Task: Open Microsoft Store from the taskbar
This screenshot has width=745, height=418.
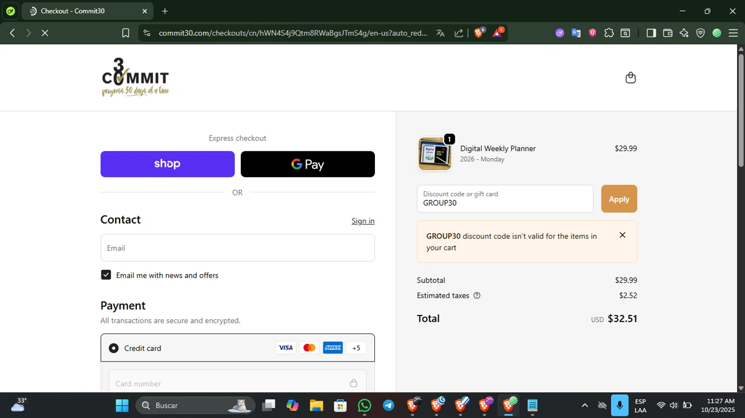Action: coord(340,406)
